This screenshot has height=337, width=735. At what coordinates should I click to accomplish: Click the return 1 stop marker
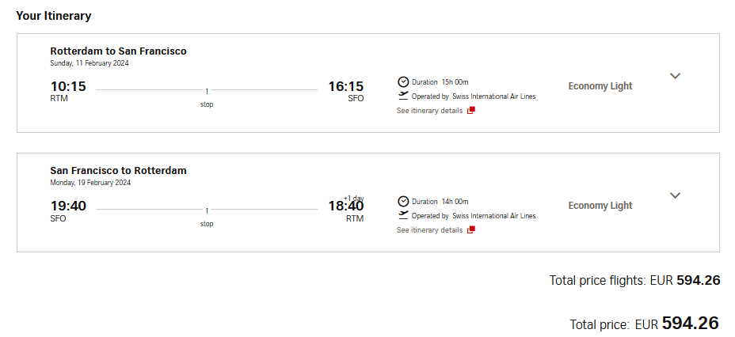click(207, 217)
